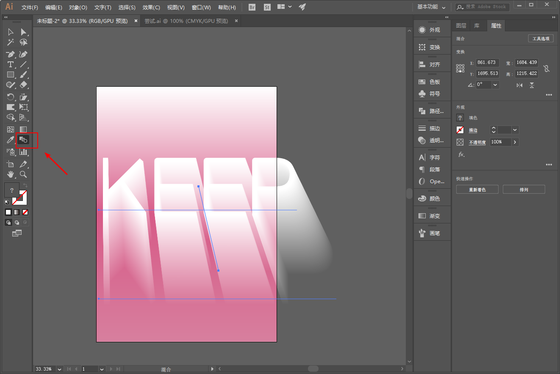Select the Direct Selection tool

[x=24, y=32]
